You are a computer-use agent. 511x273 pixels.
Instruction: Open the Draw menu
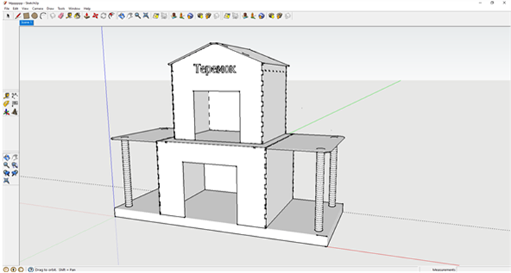(x=50, y=9)
